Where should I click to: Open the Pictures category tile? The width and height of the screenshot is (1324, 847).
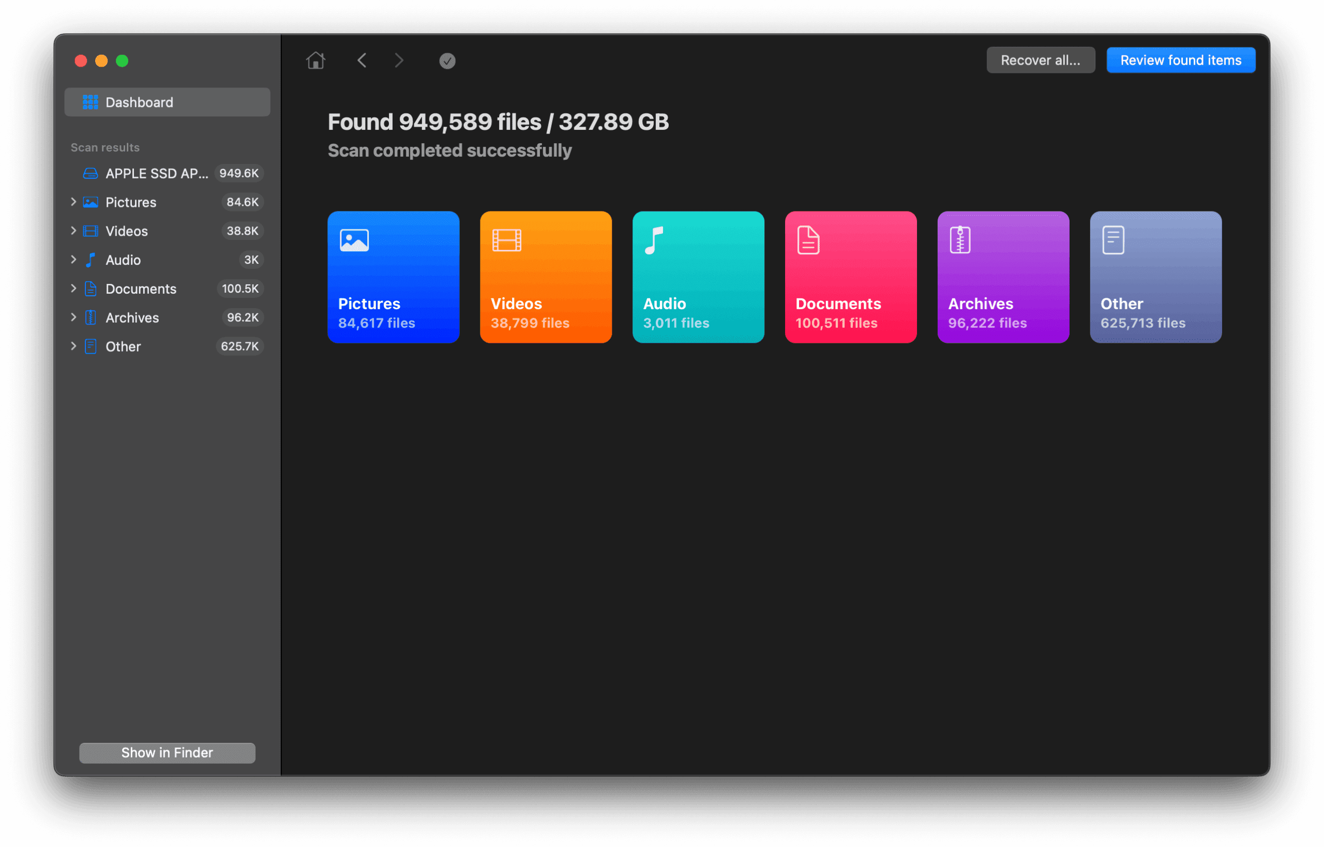click(x=393, y=277)
